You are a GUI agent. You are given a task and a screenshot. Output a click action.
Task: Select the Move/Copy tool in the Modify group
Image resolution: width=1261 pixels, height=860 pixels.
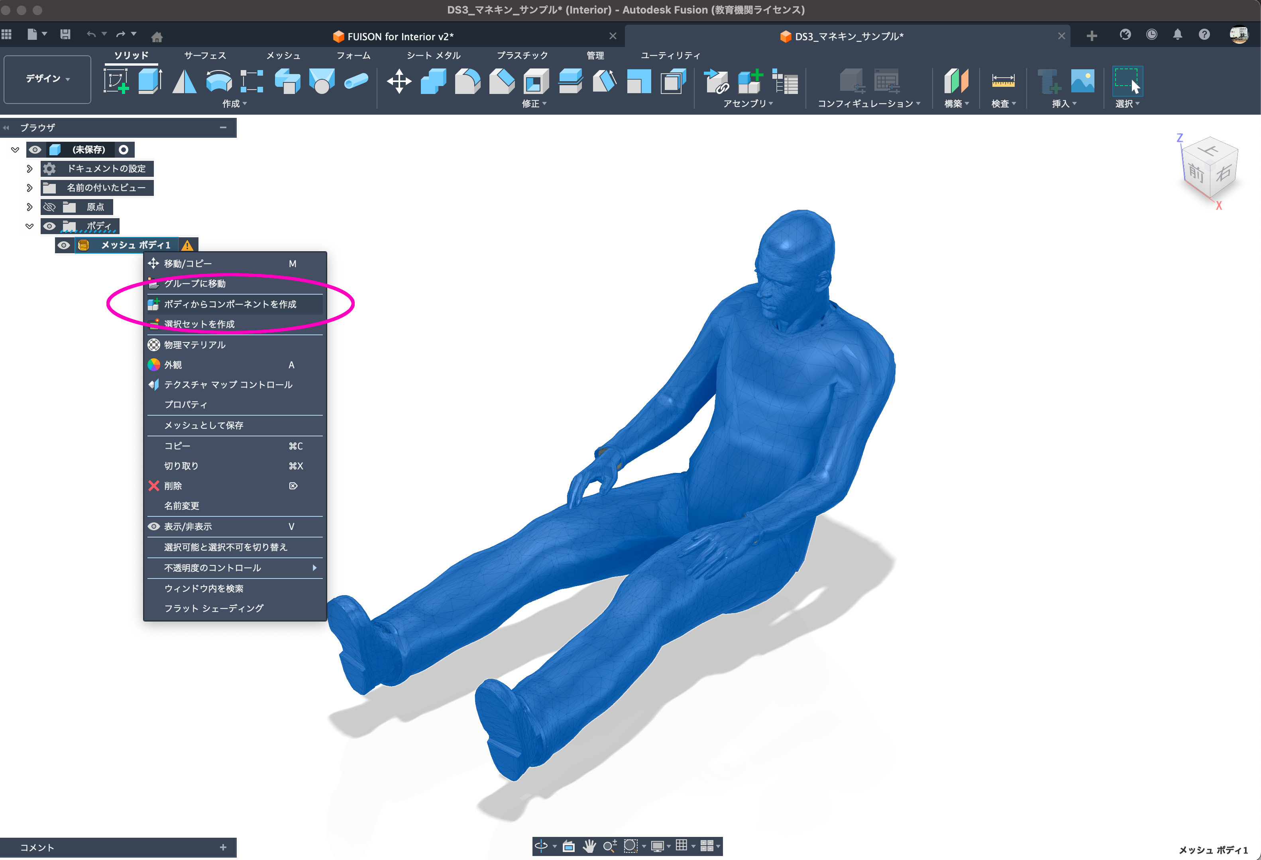pyautogui.click(x=399, y=81)
